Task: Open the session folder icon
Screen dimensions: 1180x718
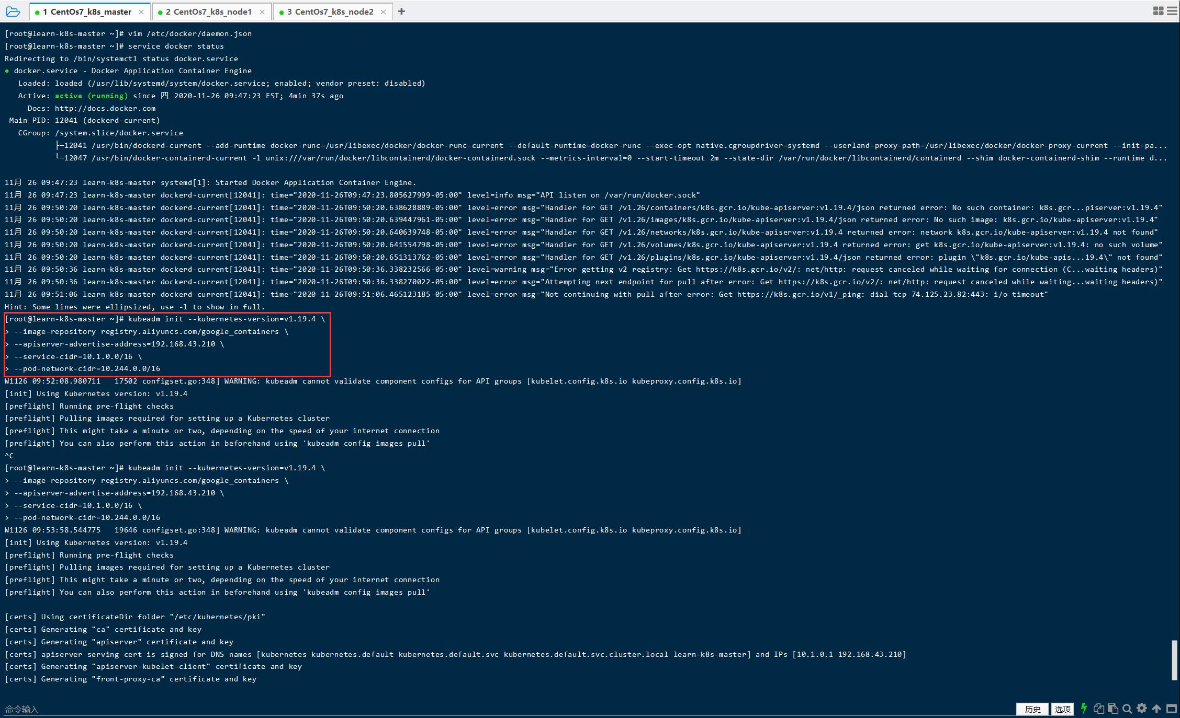Action: pyautogui.click(x=13, y=11)
